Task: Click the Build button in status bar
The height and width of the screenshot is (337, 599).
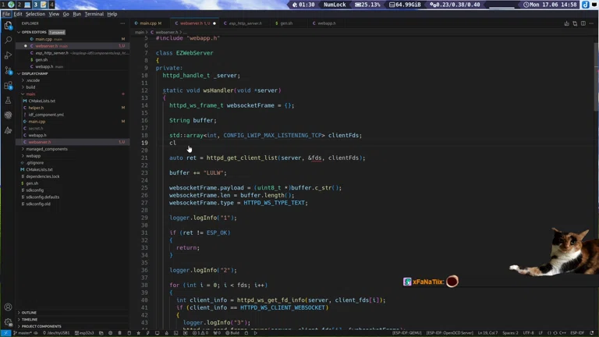Action: [232, 333]
